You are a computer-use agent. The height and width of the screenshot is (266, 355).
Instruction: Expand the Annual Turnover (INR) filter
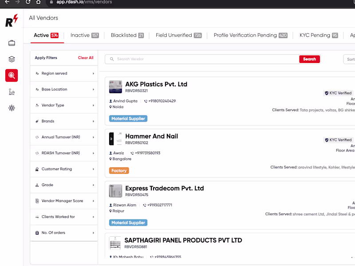pyautogui.click(x=64, y=137)
